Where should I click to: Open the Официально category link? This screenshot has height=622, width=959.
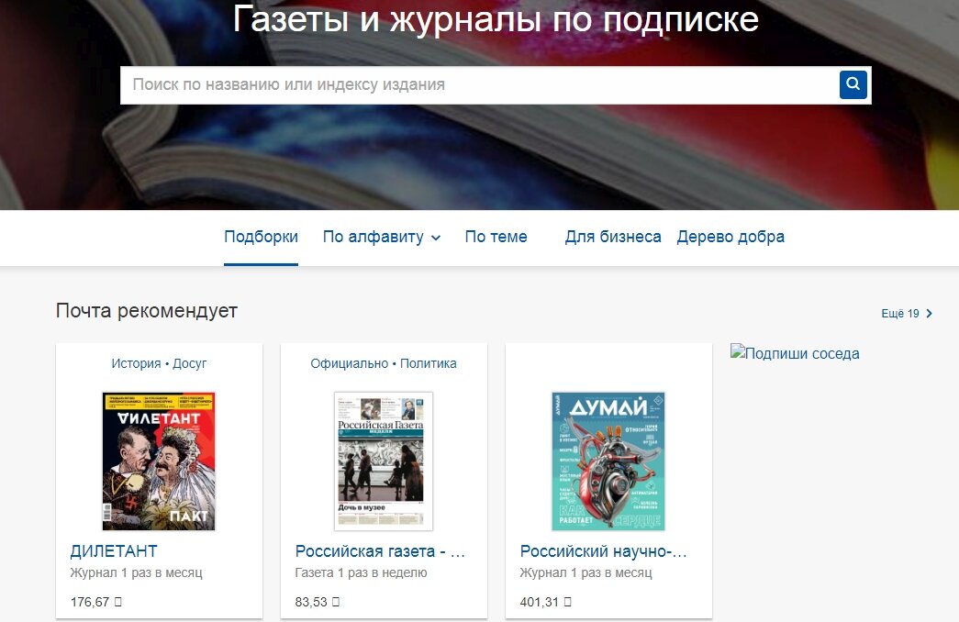pos(350,363)
